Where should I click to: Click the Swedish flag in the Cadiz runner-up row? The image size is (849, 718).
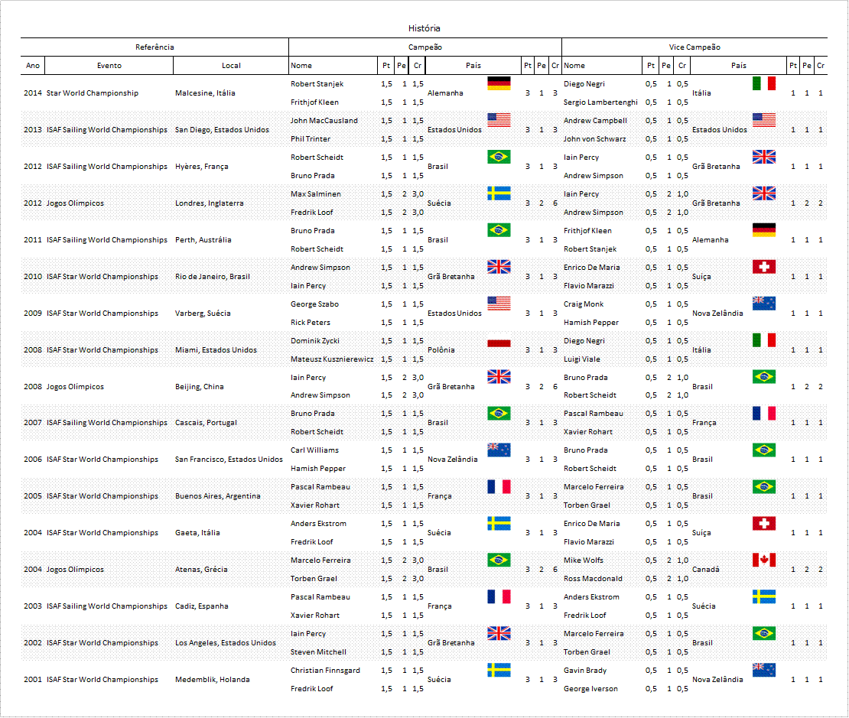764,596
